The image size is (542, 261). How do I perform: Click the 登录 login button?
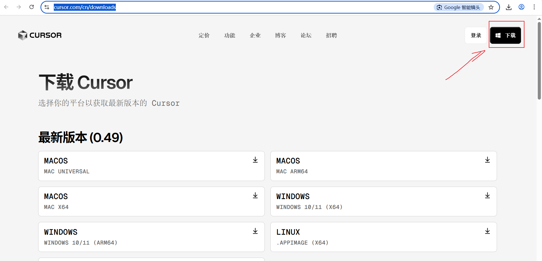click(476, 35)
